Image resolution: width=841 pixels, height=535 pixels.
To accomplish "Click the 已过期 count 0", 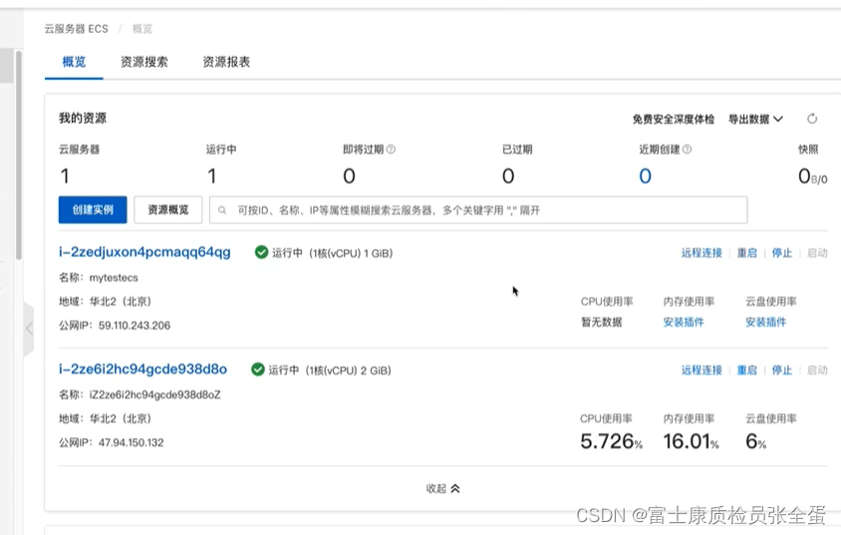I will (508, 175).
